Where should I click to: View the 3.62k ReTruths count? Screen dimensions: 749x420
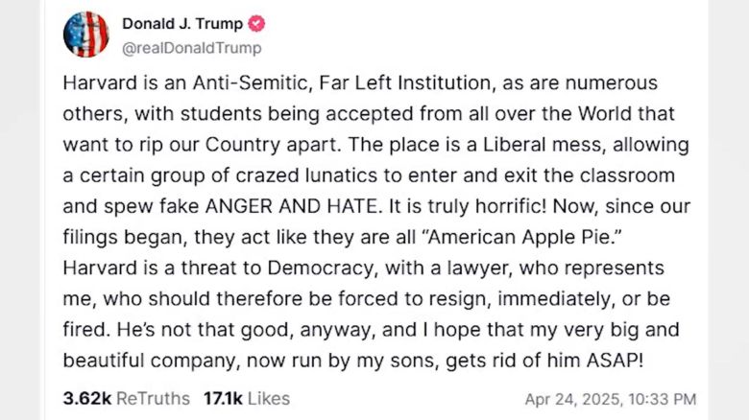click(x=87, y=399)
